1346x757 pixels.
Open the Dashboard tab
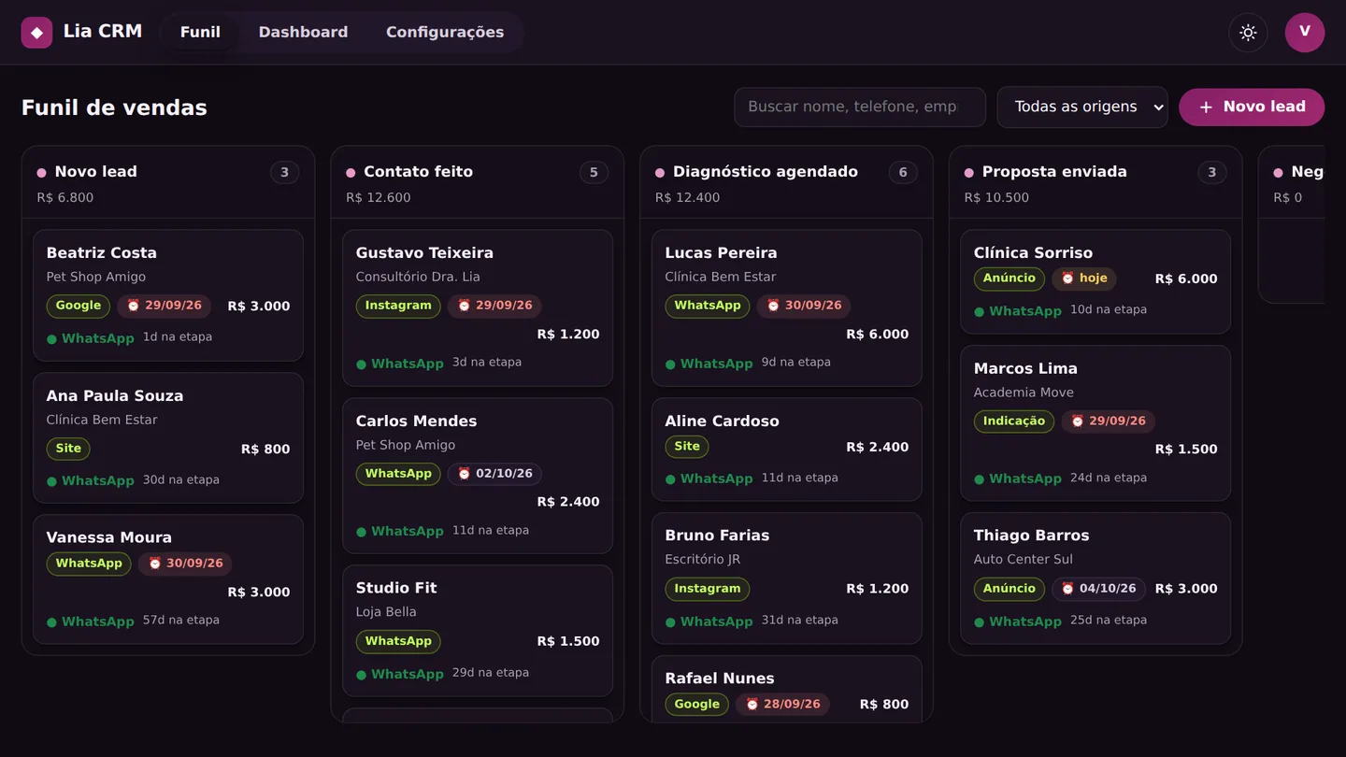[x=303, y=33]
